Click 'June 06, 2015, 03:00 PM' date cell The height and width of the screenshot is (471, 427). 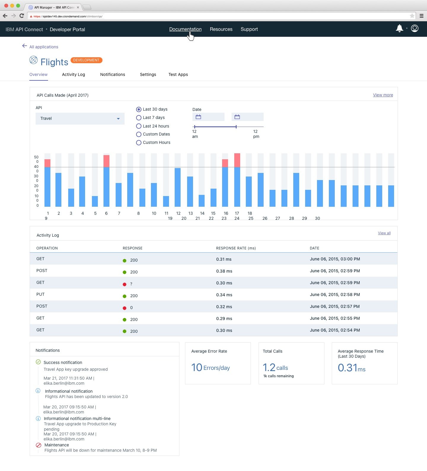coord(335,259)
